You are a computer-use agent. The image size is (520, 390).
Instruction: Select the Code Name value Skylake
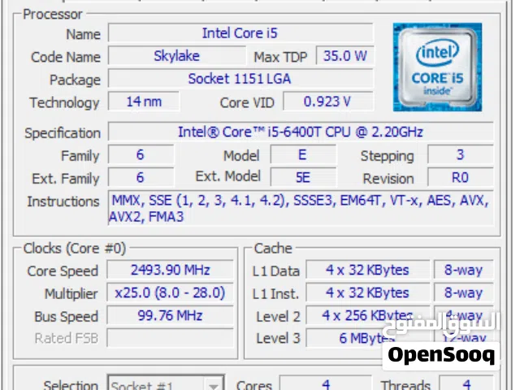tap(177, 56)
